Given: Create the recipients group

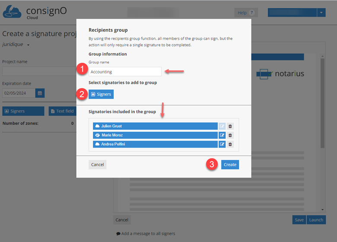Looking at the screenshot, I should coord(230,165).
